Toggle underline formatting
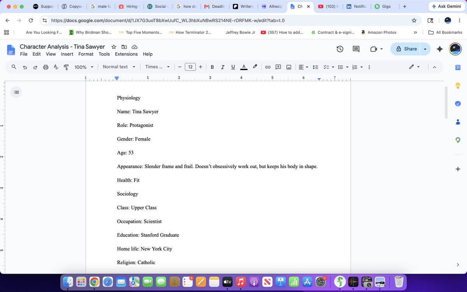The height and width of the screenshot is (292, 467). pyautogui.click(x=233, y=67)
